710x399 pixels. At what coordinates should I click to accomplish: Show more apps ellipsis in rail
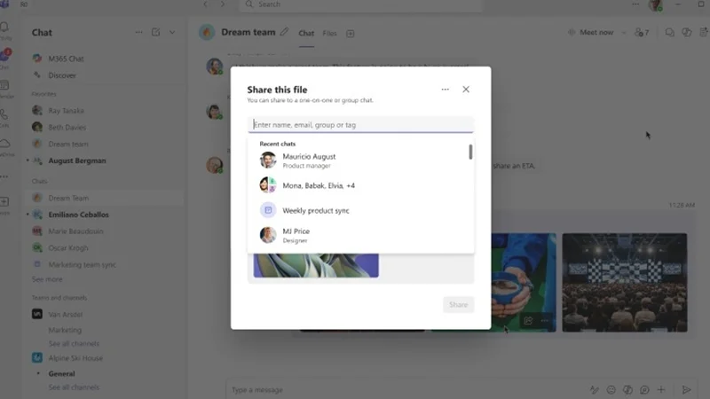4,176
